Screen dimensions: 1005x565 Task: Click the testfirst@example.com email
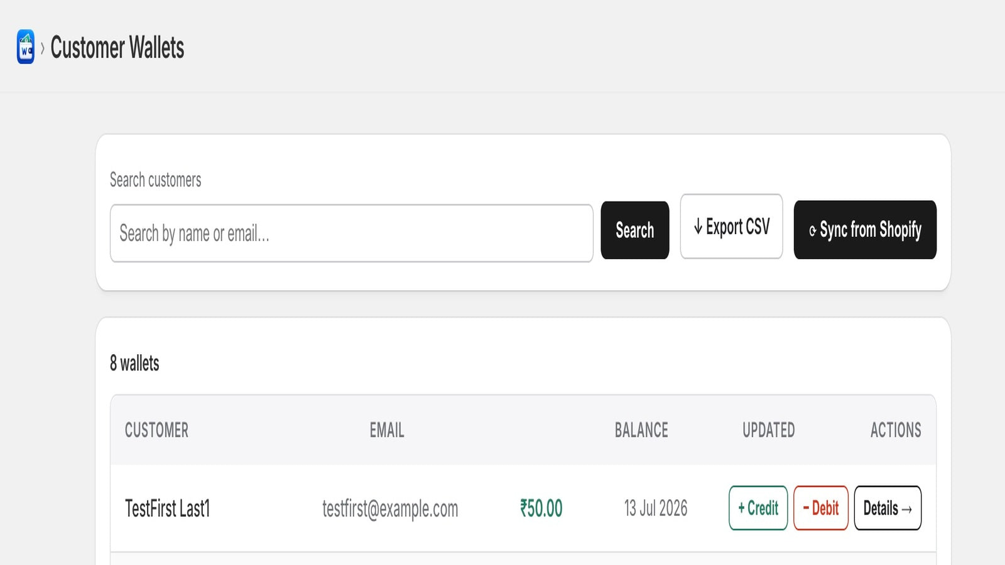[x=390, y=508]
